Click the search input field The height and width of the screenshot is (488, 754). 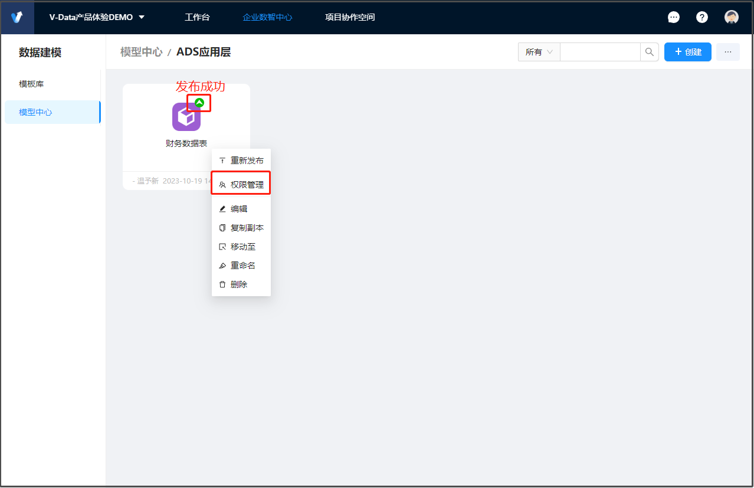pos(599,52)
